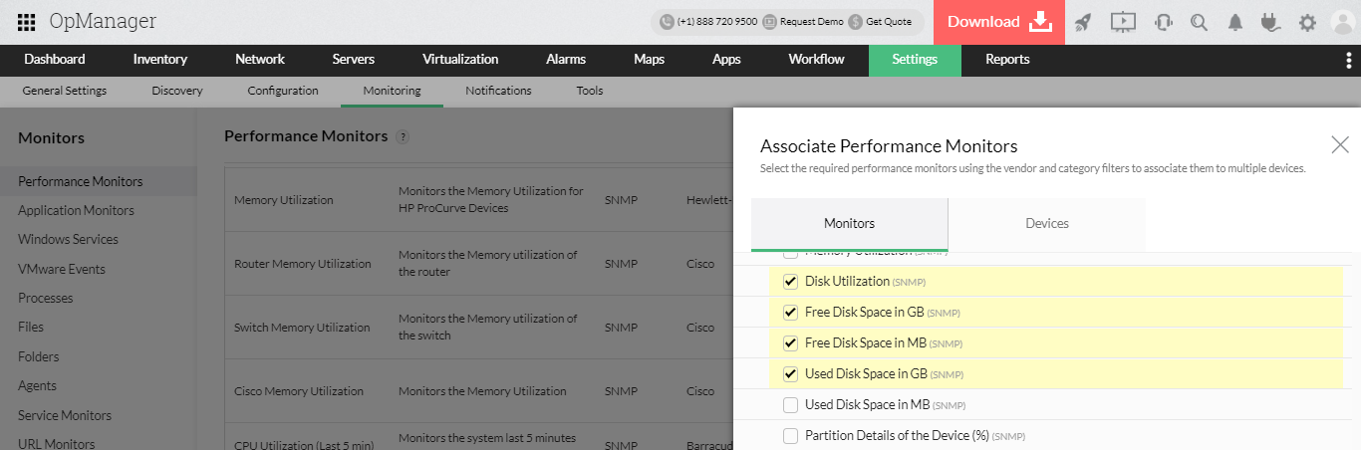This screenshot has height=450, width=1361.
Task: Select Application Monitors in the sidebar
Action: tap(76, 211)
